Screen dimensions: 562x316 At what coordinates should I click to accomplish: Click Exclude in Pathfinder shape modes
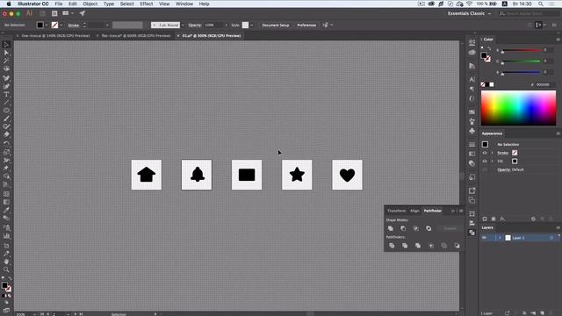click(x=429, y=228)
